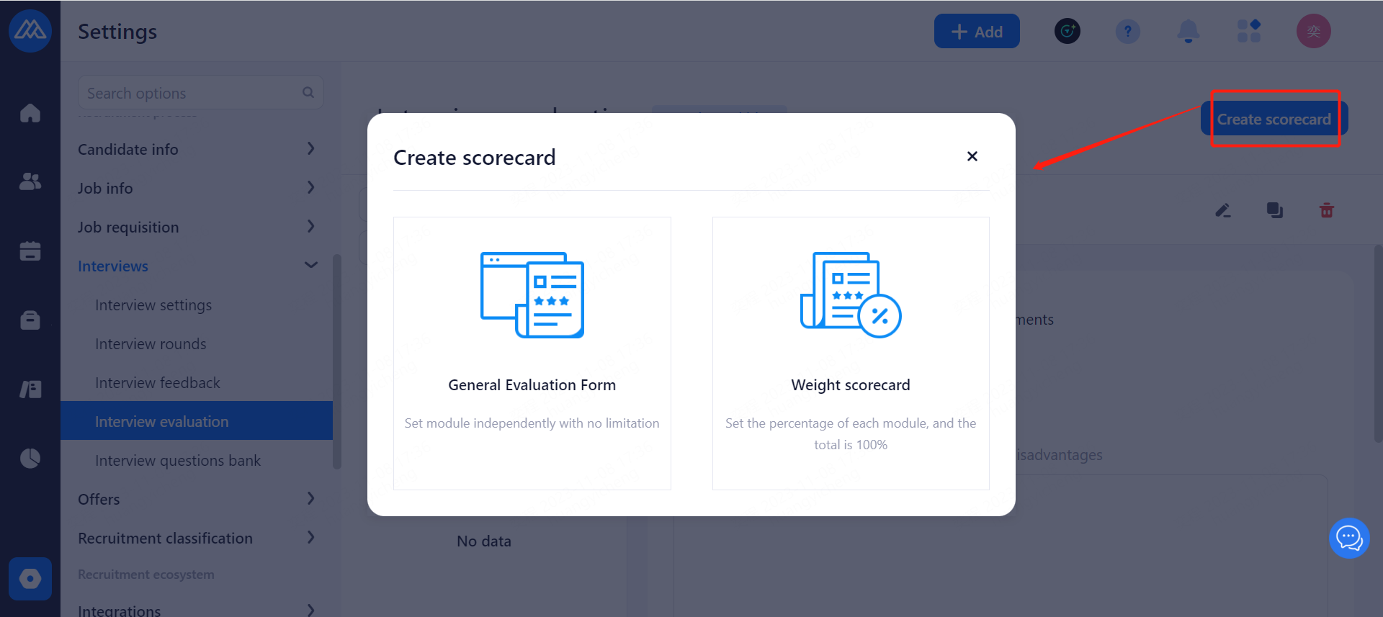Click the edit pencil icon
Screen dimensions: 1383x617
click(x=1222, y=210)
